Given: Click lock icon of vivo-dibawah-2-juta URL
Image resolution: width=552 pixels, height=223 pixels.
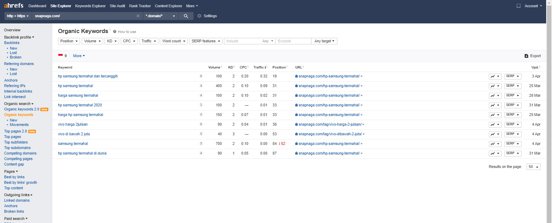Looking at the screenshot, I should coord(296,134).
